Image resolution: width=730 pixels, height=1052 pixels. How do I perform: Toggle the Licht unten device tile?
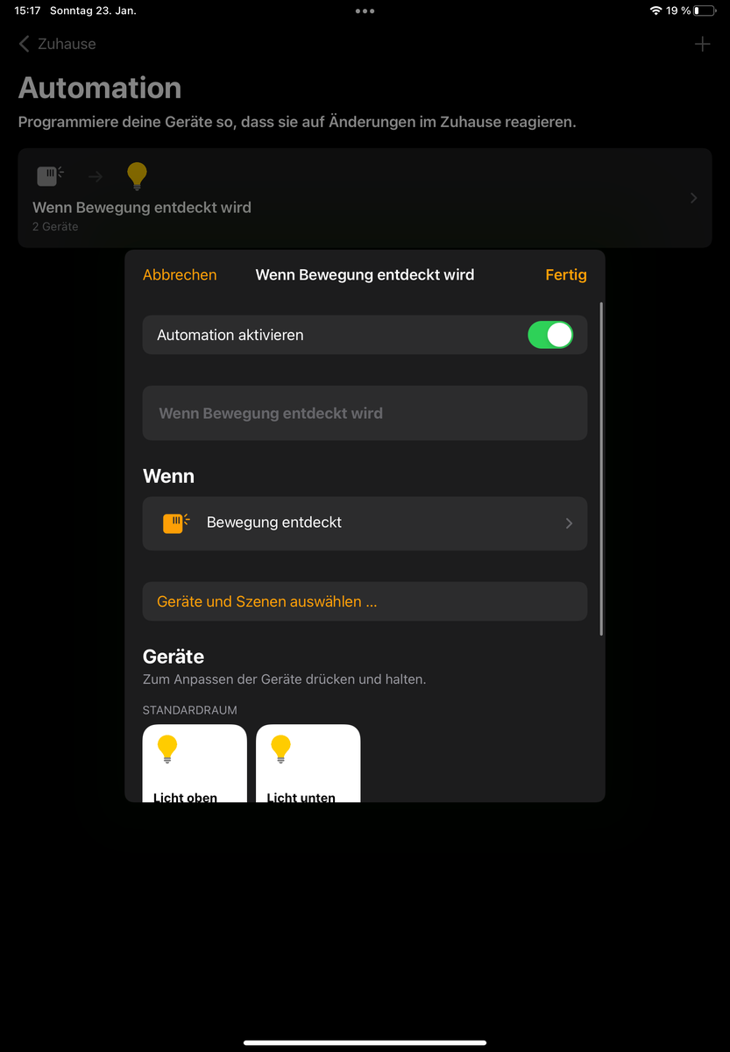tap(308, 763)
